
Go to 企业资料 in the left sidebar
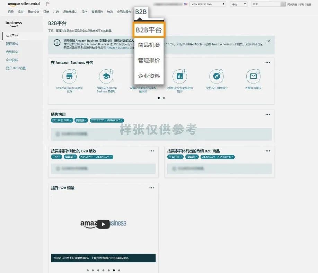[12, 60]
